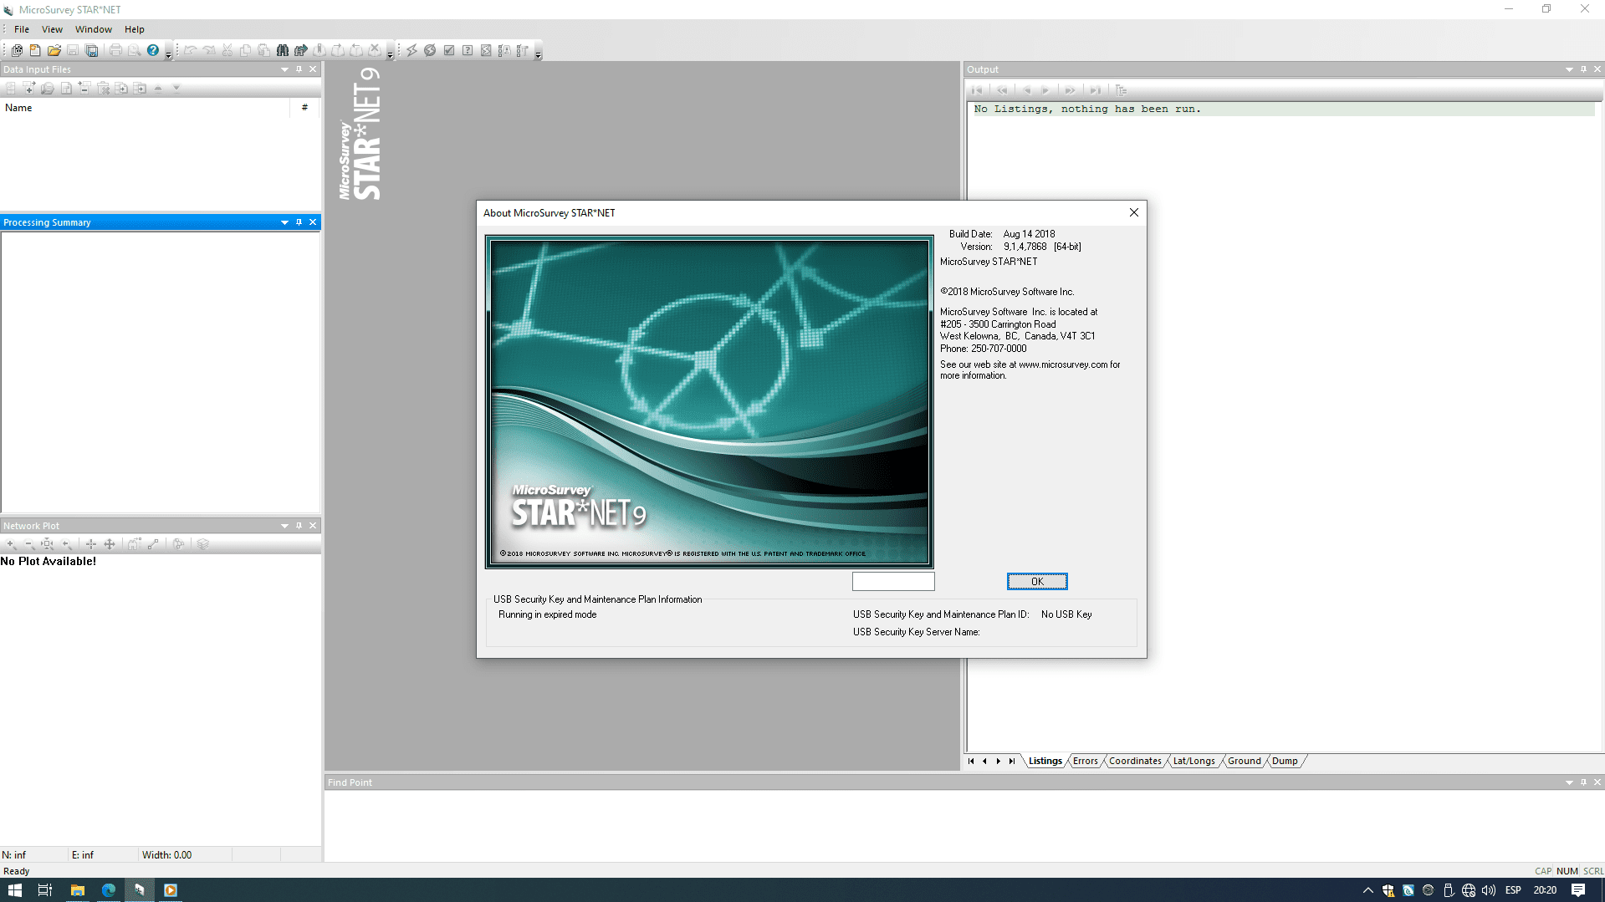Image resolution: width=1605 pixels, height=902 pixels.
Task: Zoom in on the Network Plot
Action: [11, 544]
